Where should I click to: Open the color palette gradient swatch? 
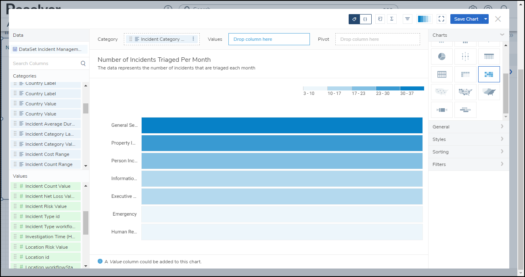424,19
